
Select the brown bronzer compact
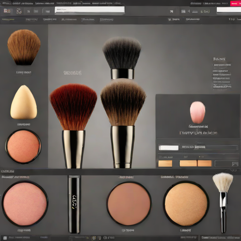(x=129, y=203)
